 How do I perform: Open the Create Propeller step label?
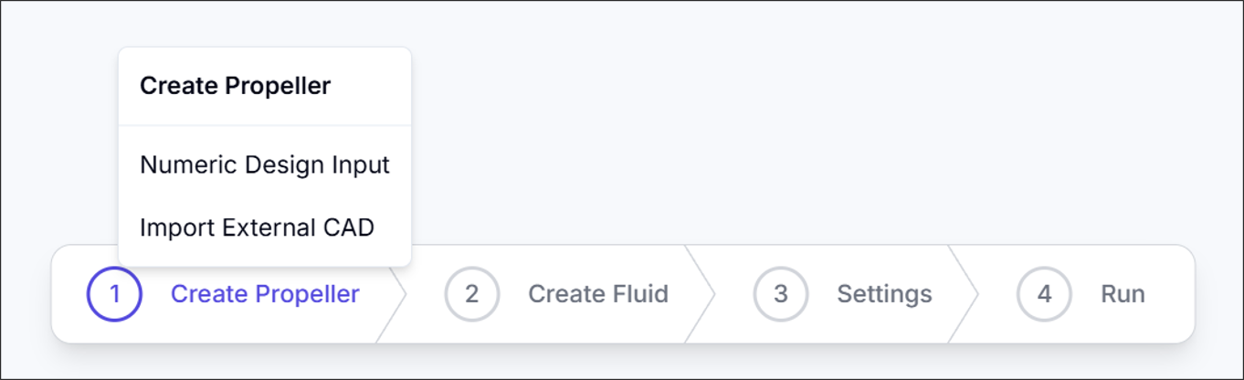265,294
